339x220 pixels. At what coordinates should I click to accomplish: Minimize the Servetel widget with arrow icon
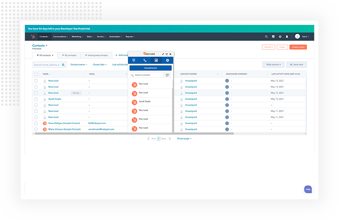(x=163, y=54)
